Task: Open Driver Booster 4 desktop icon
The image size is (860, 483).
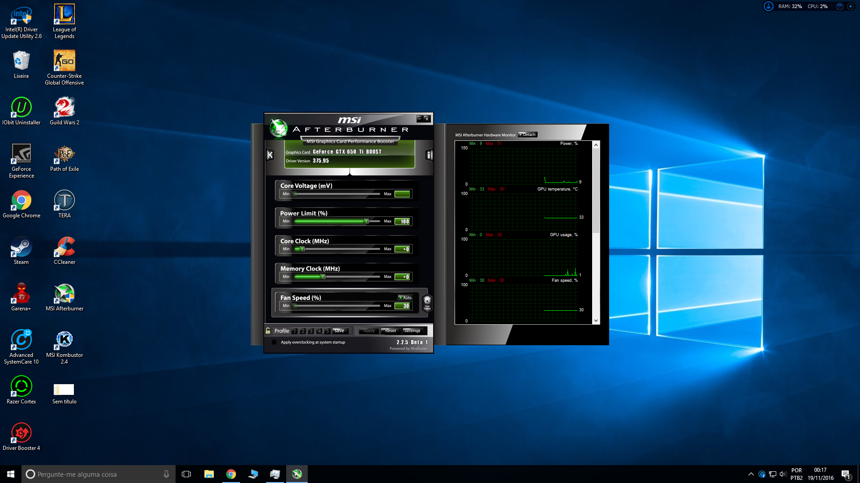Action: pos(21,437)
